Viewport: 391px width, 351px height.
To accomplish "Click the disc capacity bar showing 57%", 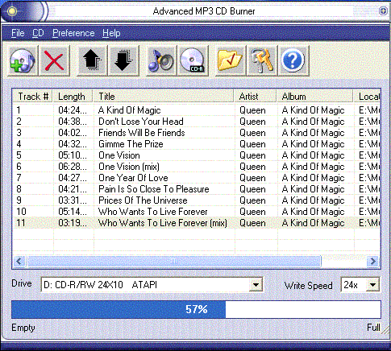I will (196, 309).
